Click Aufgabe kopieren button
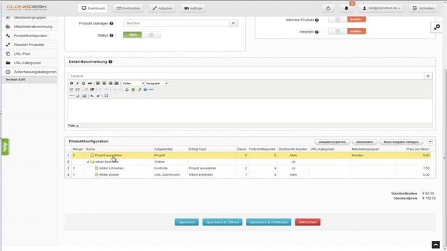The height and width of the screenshot is (251, 447). [x=332, y=142]
